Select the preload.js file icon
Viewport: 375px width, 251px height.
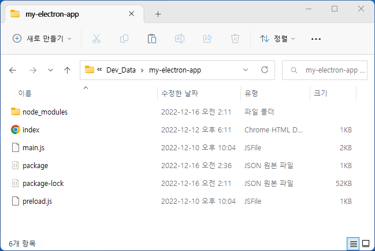tap(16, 201)
